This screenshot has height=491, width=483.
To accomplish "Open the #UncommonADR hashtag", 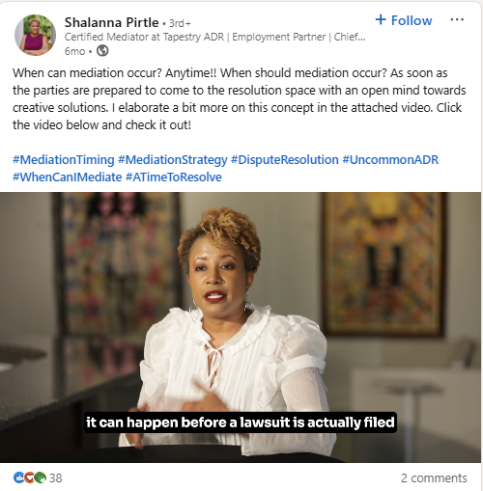I will tap(390, 160).
